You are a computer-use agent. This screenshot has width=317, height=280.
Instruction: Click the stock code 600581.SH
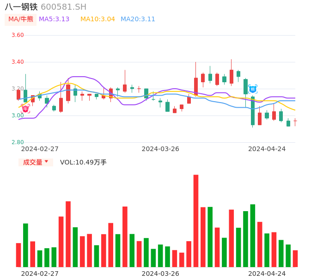[x=63, y=7]
